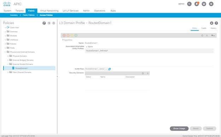Click the first Policies panel icon
Screen dimensions: 221x137
pos(44,23)
